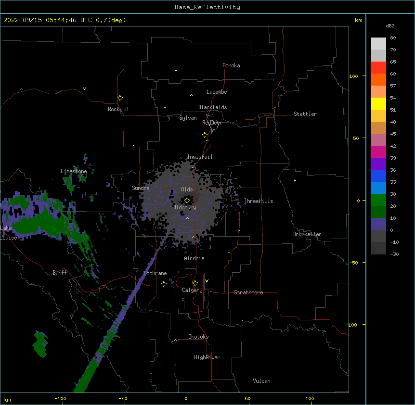
Task: Click the Lacombe city label
Action: tap(217, 92)
